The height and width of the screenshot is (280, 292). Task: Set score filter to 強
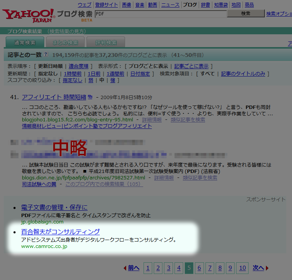click(x=113, y=80)
